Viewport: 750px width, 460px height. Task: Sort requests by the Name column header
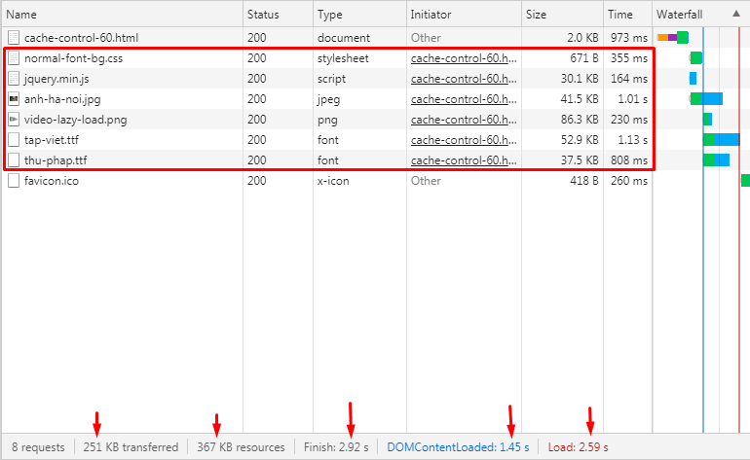click(x=21, y=15)
